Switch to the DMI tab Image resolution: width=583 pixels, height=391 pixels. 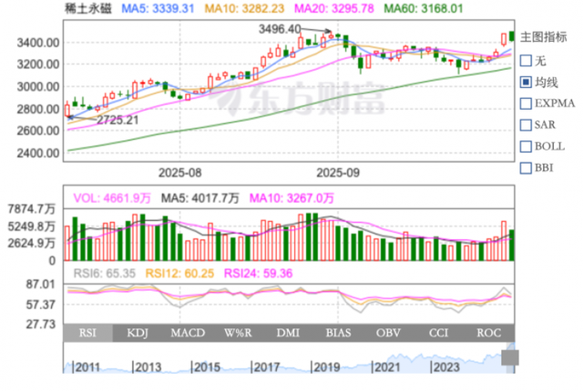pos(288,333)
